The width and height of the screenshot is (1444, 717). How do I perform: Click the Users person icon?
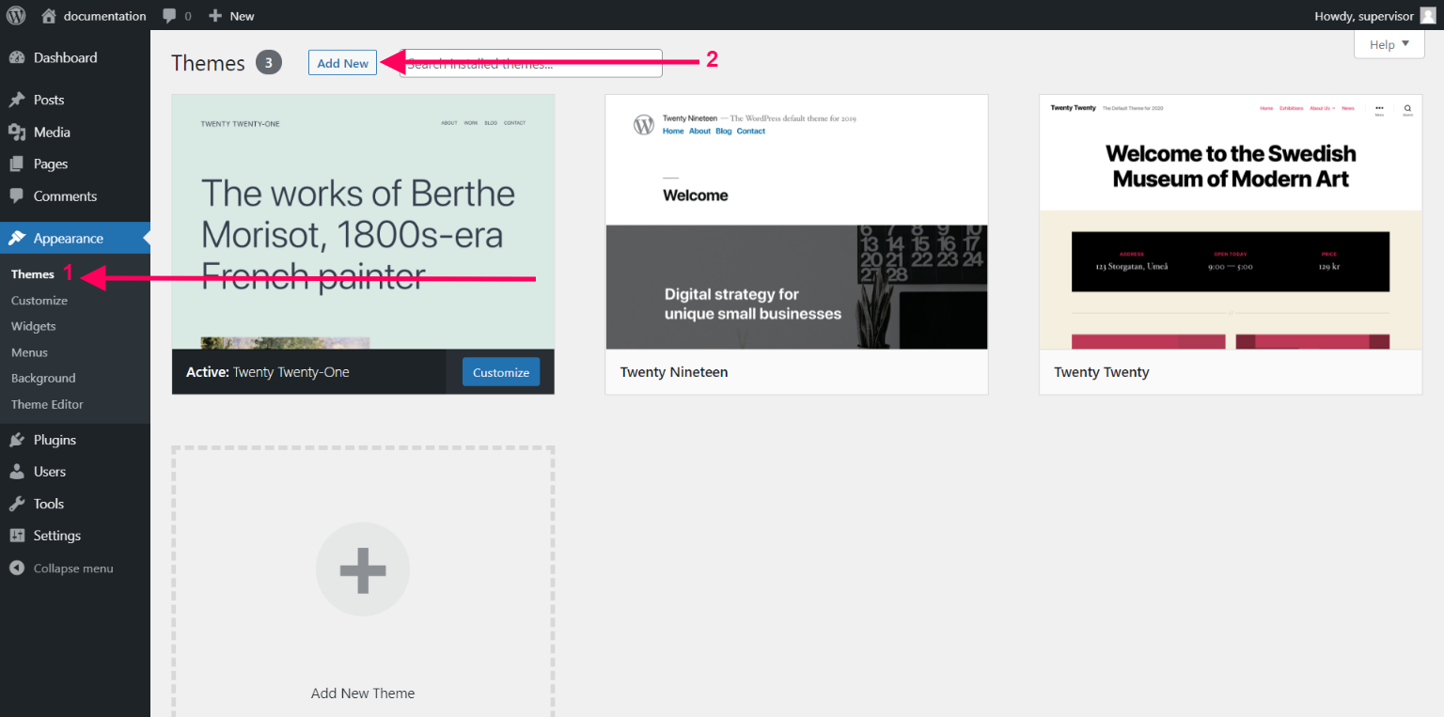tap(17, 472)
